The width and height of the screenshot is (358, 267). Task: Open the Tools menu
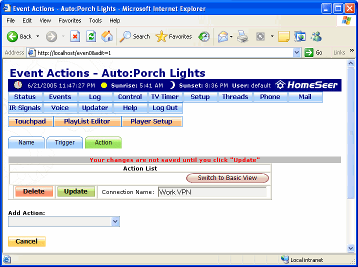95,20
